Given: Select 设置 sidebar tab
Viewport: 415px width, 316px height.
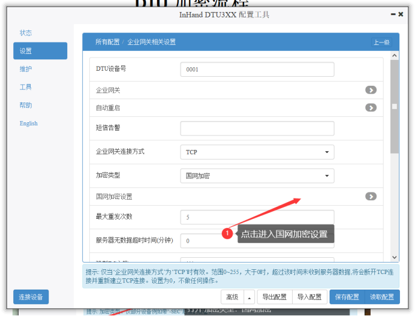Looking at the screenshot, I should (x=40, y=51).
